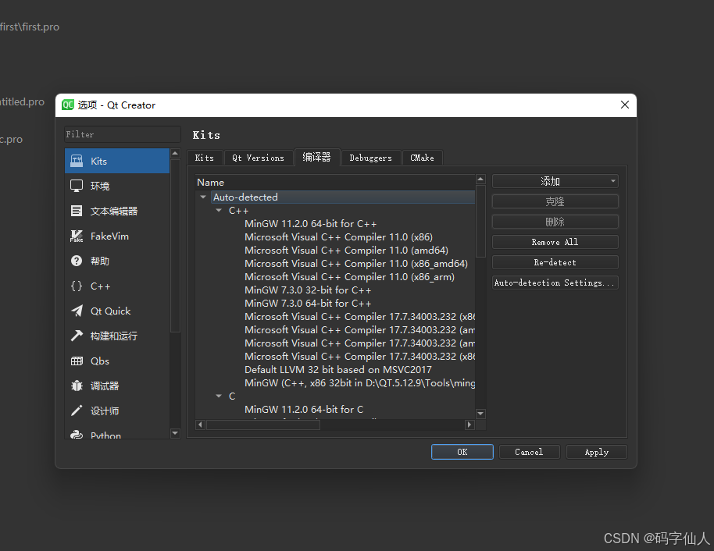Viewport: 714px width, 551px height.
Task: Open first\first.pro in background window
Action: click(x=30, y=27)
